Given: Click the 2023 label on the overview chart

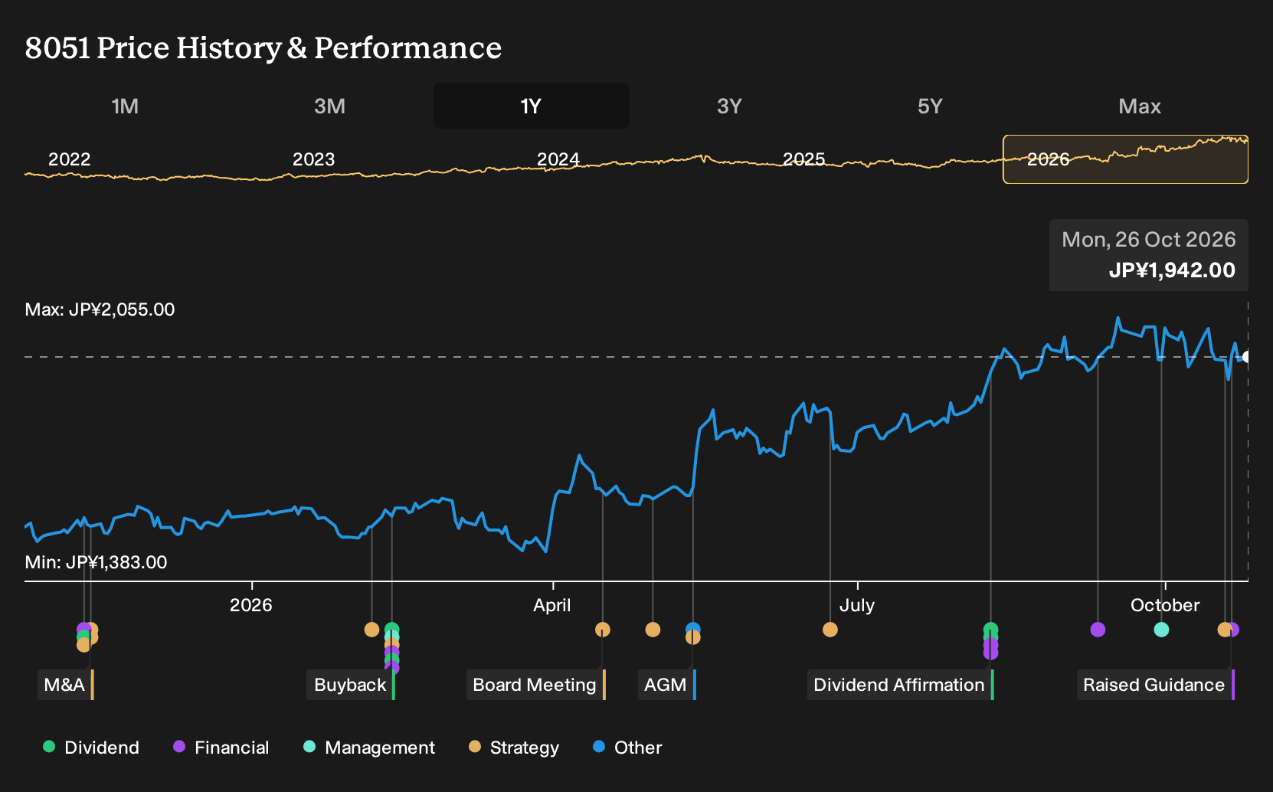Looking at the screenshot, I should pyautogui.click(x=313, y=159).
